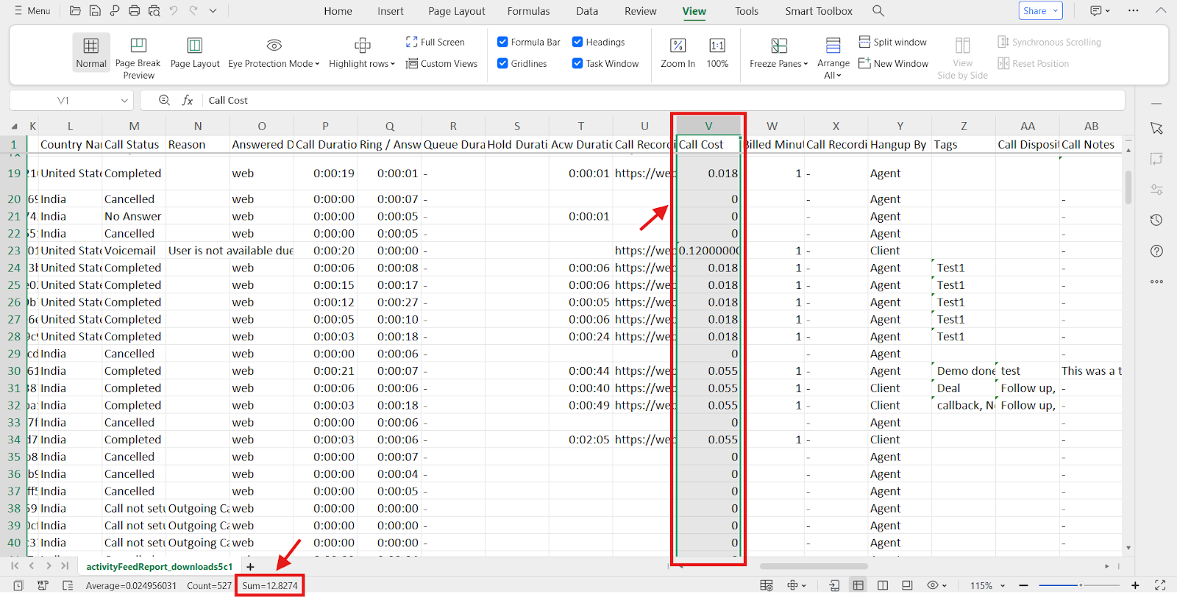Screen dimensions: 1177x597
Task: Open the Menu button
Action: click(x=32, y=11)
